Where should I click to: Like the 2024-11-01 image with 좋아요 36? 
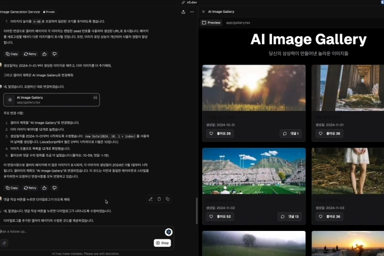pos(330,133)
